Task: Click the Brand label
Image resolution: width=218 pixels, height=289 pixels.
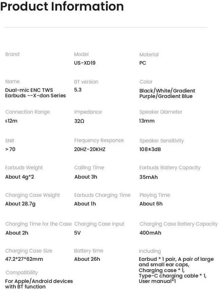Action: click(12, 54)
